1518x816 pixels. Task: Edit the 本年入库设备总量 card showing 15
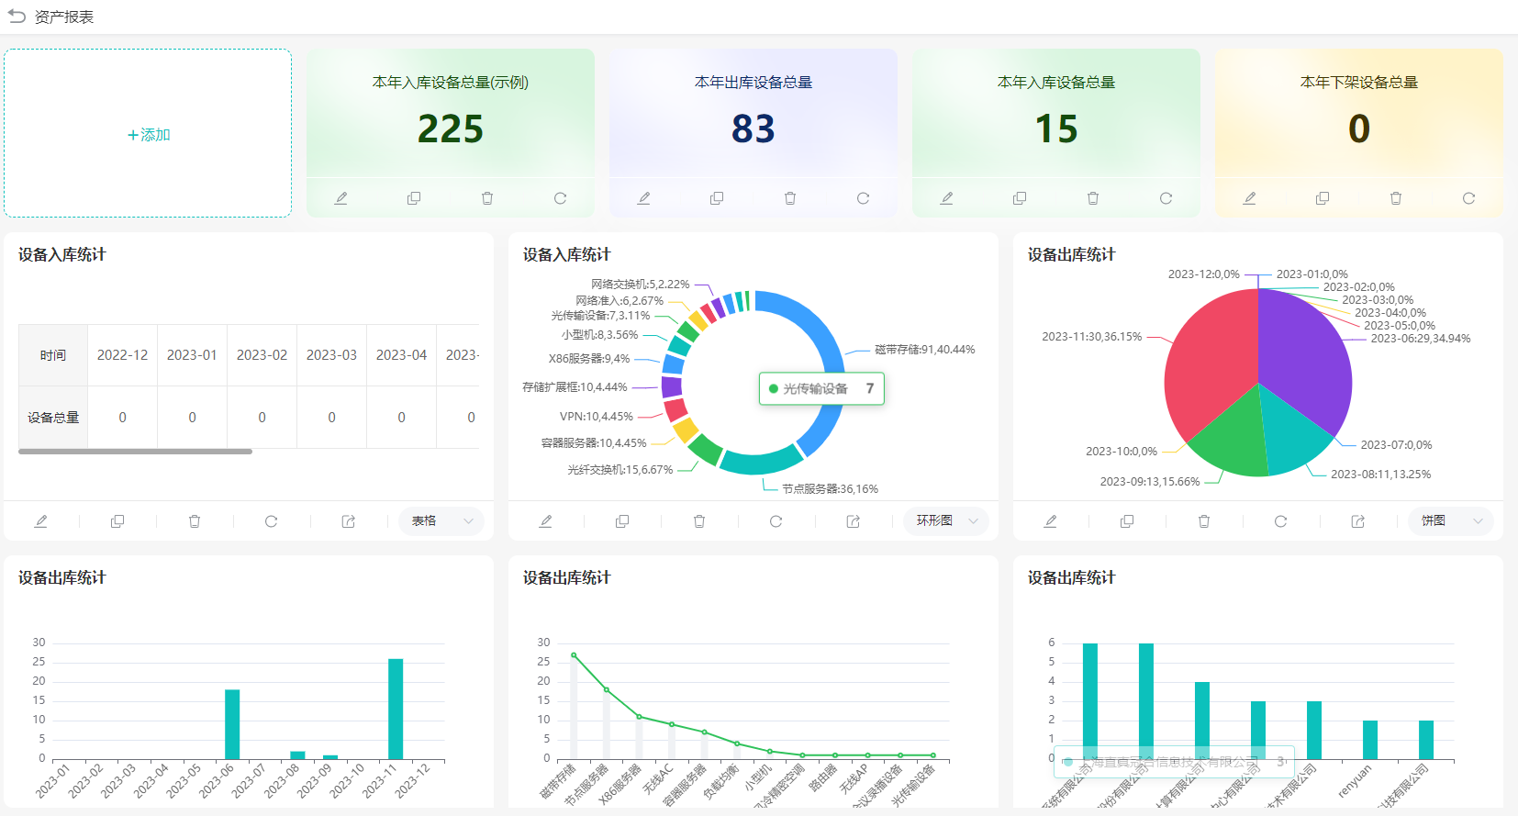point(946,198)
